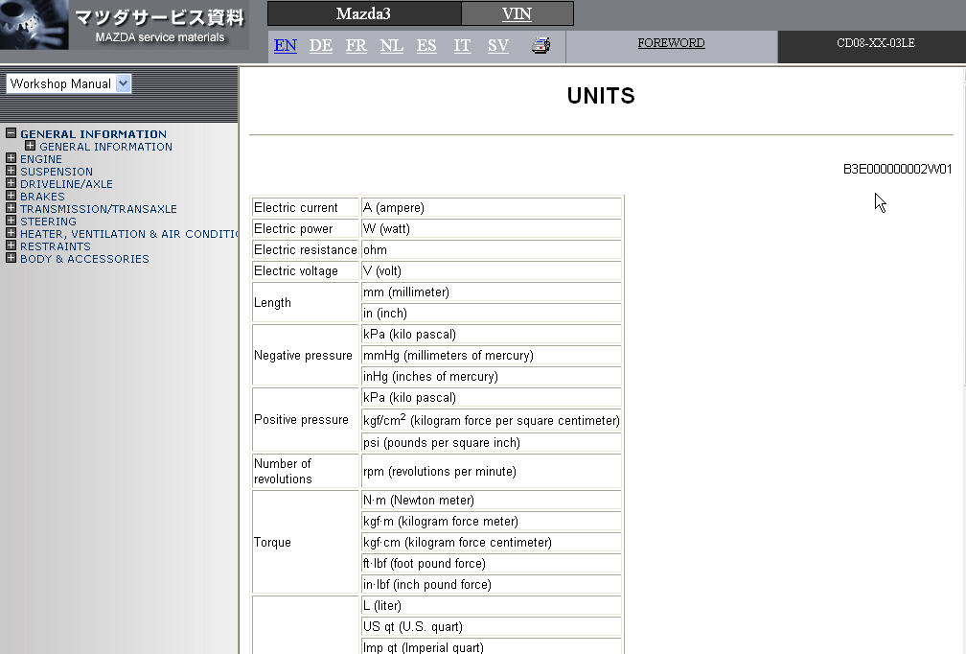The height and width of the screenshot is (654, 966).
Task: Click the 'W (watt)' table cell
Action: 491,228
